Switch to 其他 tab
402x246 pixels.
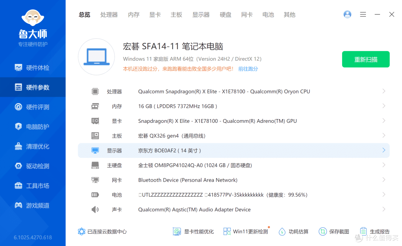[x=290, y=15]
